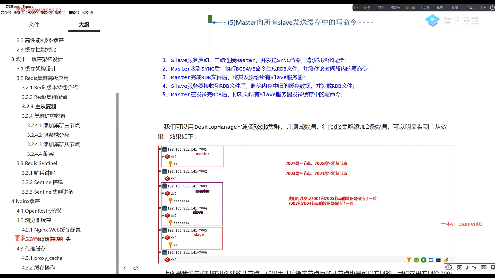
Task: Click the soft keyboard icon in IME bar
Action: point(483,267)
